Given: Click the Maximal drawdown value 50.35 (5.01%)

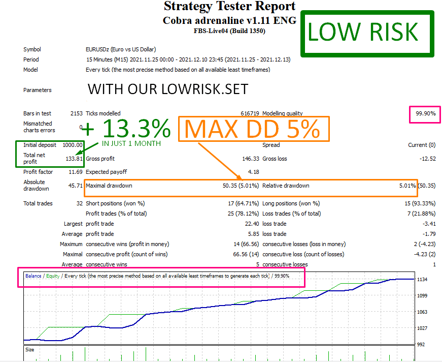Looking at the screenshot, I should (241, 186).
